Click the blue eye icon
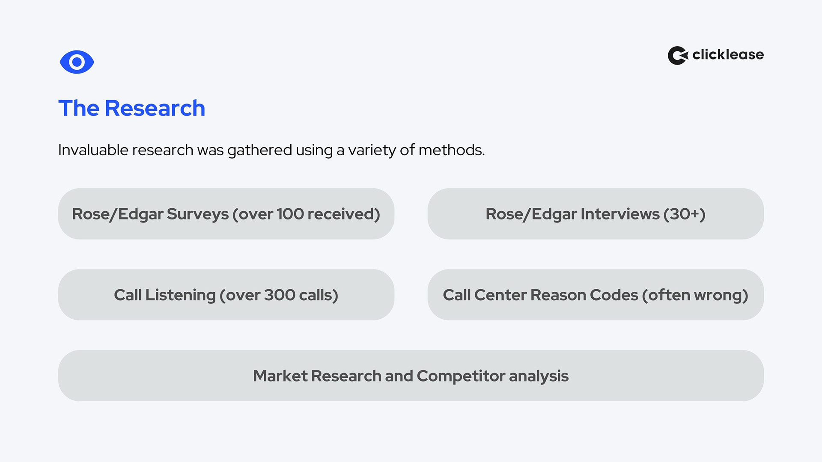 77,62
